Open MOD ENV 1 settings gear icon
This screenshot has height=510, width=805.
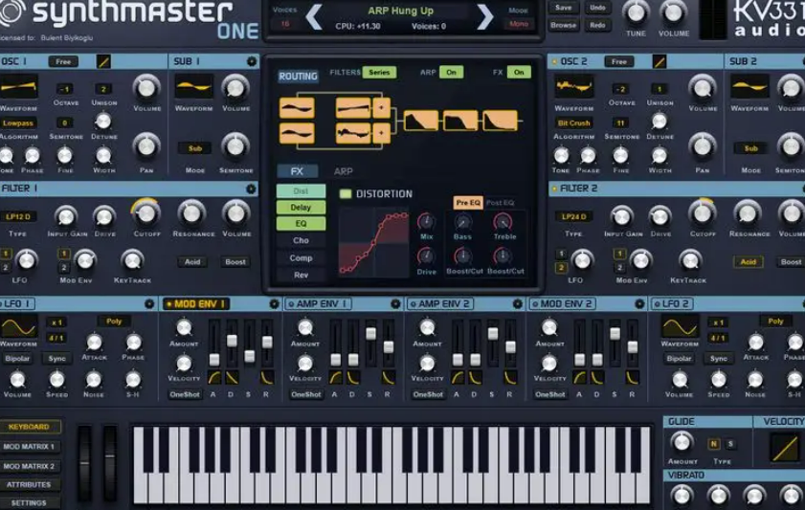(274, 303)
